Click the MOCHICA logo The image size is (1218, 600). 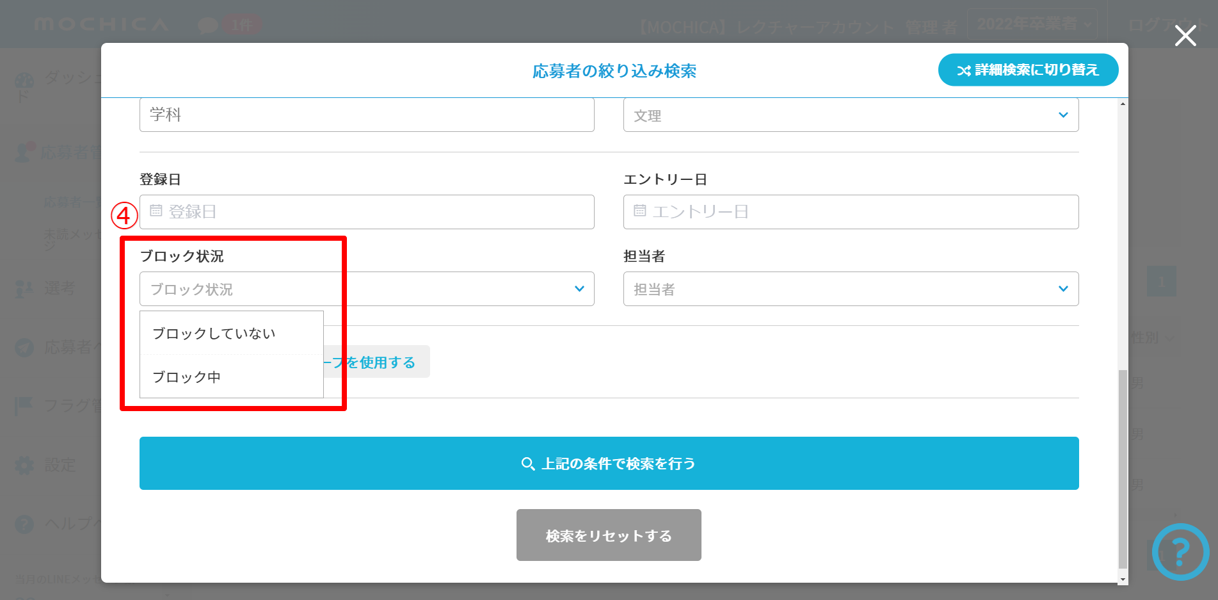[101, 24]
